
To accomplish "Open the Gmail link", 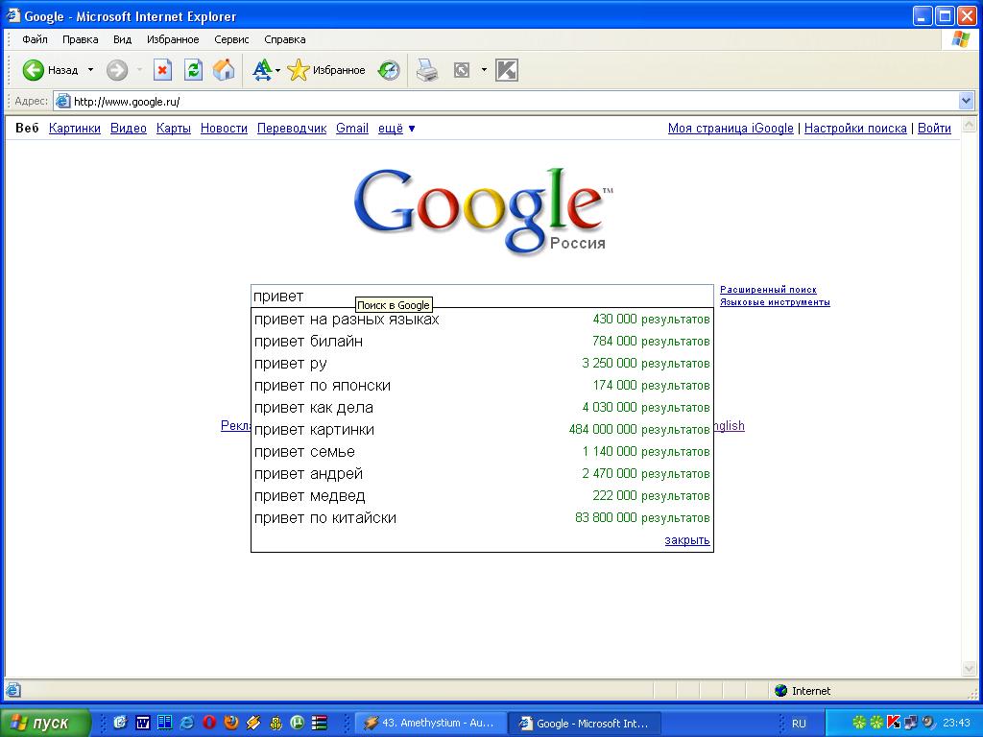I will [352, 129].
